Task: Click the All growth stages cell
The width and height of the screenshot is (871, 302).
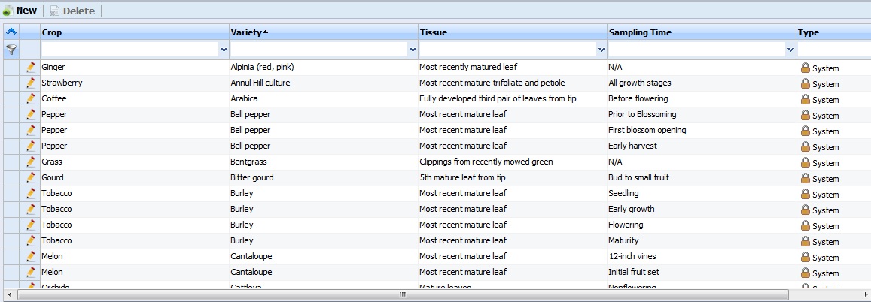Action: click(701, 83)
